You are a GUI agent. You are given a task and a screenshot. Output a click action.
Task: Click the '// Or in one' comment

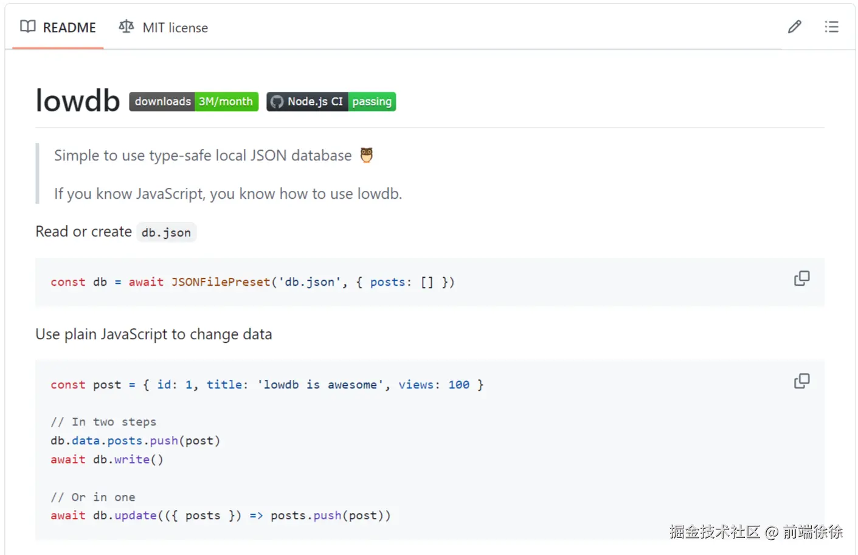pyautogui.click(x=93, y=497)
